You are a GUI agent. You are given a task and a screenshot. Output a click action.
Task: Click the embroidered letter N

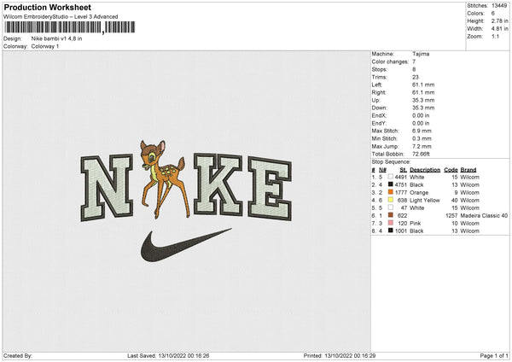coord(107,188)
